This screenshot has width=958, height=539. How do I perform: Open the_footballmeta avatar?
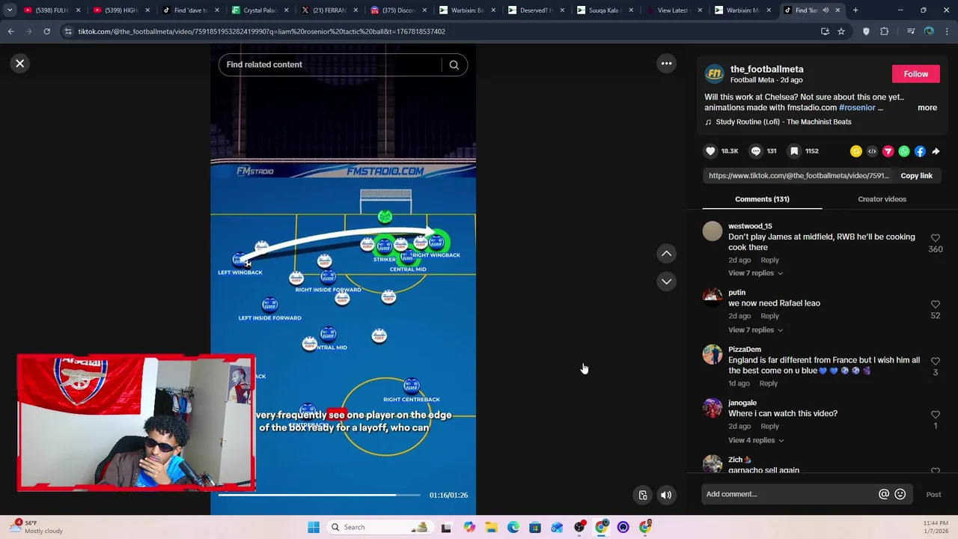[x=714, y=74]
